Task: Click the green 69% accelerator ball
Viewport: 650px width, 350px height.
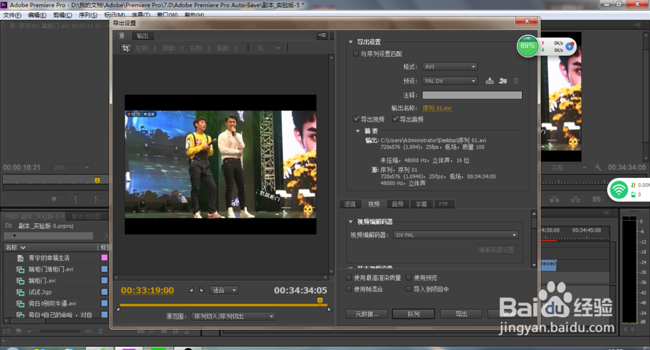Action: 527,46
